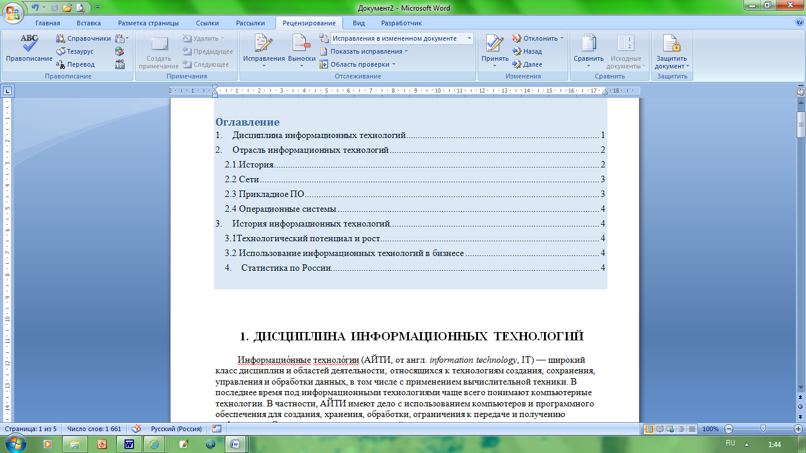Switch to Outline view

coord(681,429)
